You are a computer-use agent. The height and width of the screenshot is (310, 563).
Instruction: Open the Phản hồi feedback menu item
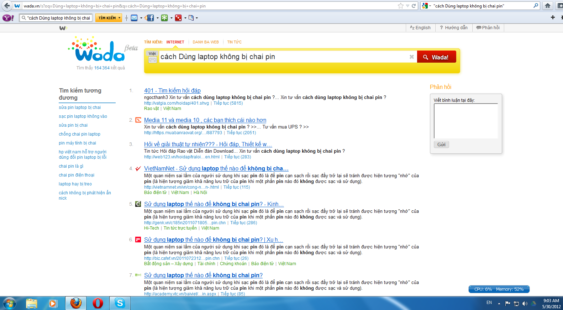tap(488, 28)
